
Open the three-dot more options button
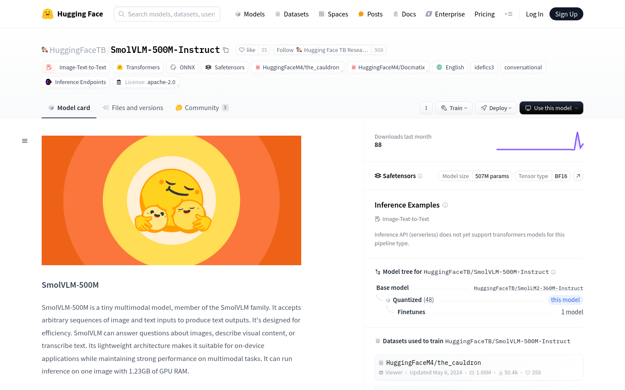[x=426, y=108]
